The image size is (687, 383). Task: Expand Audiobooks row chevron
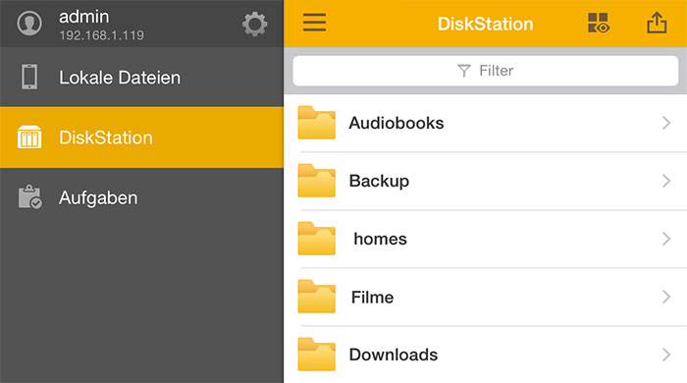click(666, 123)
